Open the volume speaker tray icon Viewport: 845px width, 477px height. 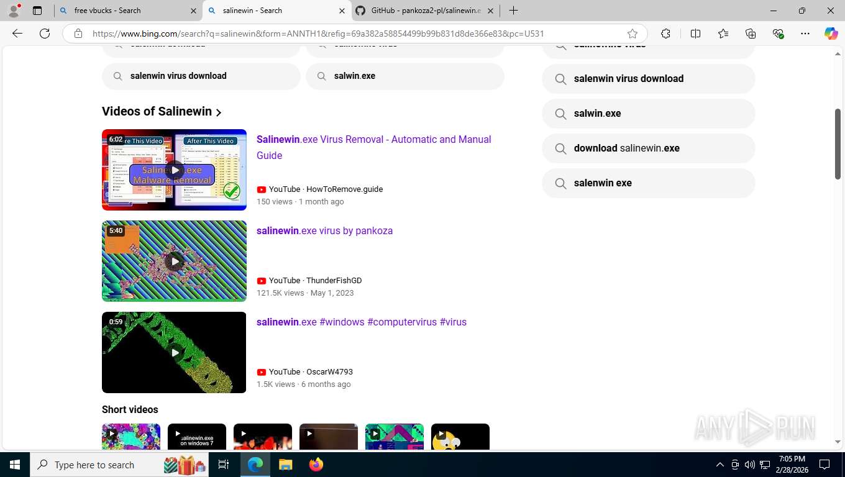coord(750,465)
